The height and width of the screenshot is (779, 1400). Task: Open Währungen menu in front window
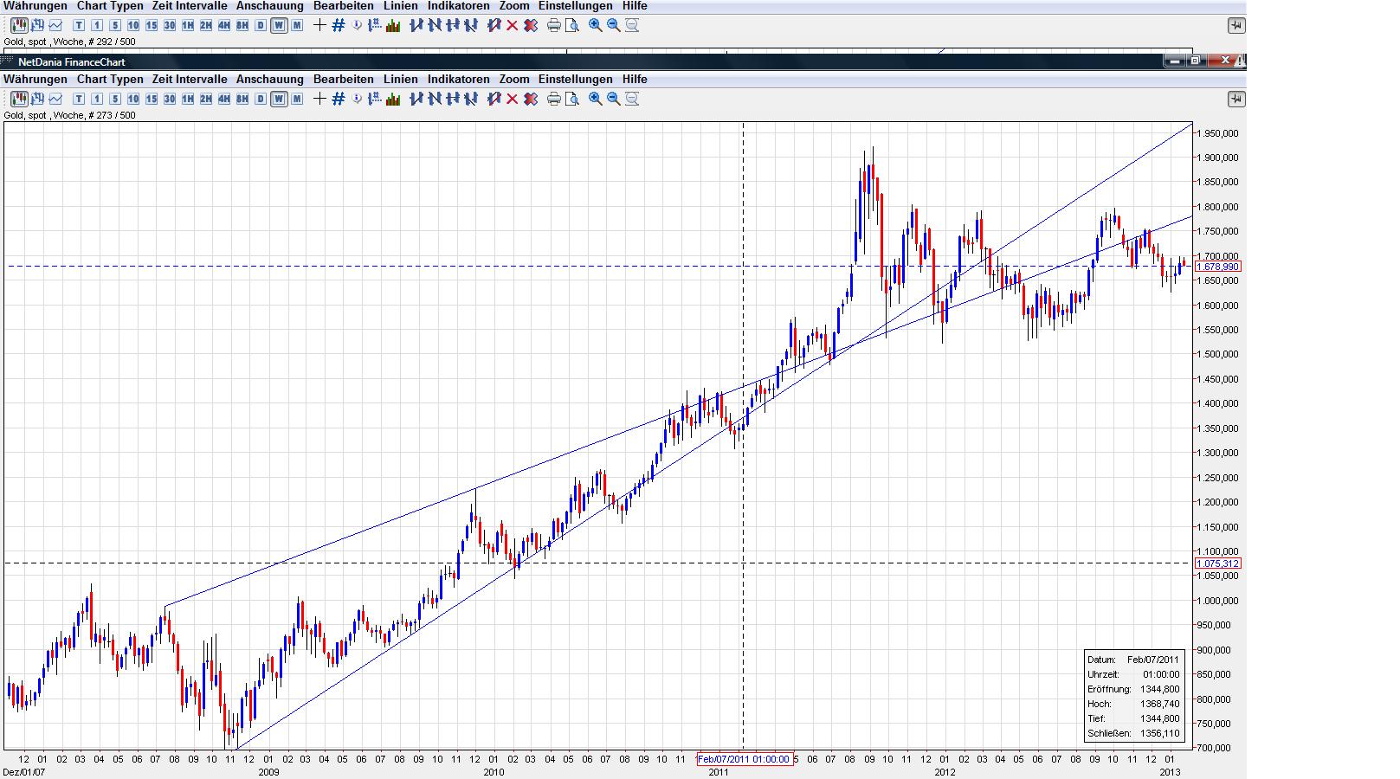click(35, 79)
